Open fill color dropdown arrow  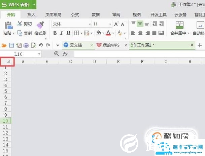click(x=103, y=33)
